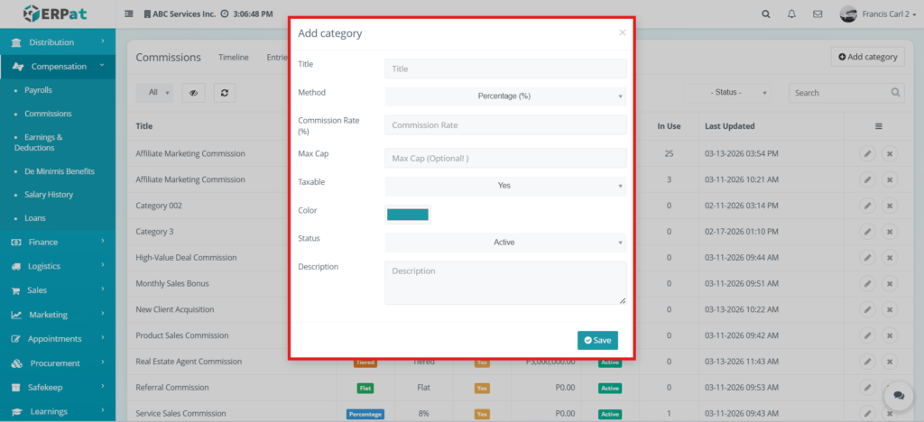Screen dimensions: 924x422
Task: Open Earnings & Deductions in sidebar
Action: pos(38,142)
